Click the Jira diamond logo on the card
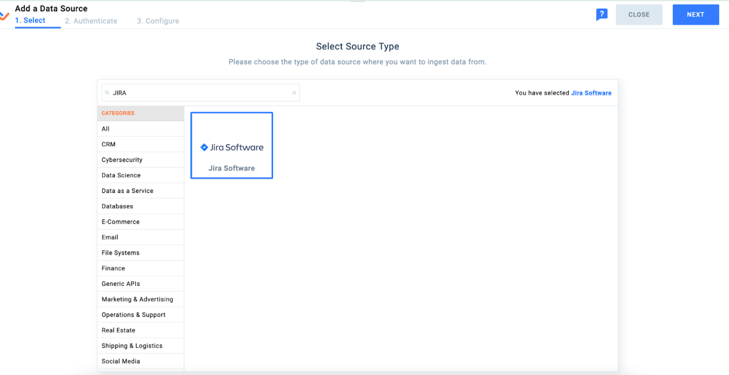Screen dimensions: 729x375 [204, 147]
